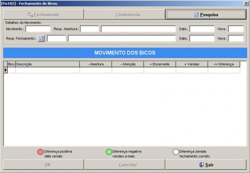This screenshot has height=173, width=250.
Task: Focus the Data field of Resp. Abertura row
Action: [202, 29]
